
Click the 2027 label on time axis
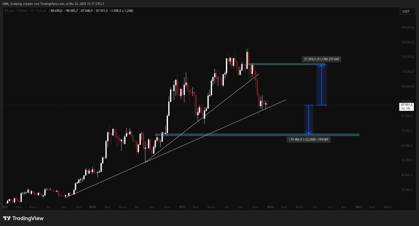coord(359,207)
